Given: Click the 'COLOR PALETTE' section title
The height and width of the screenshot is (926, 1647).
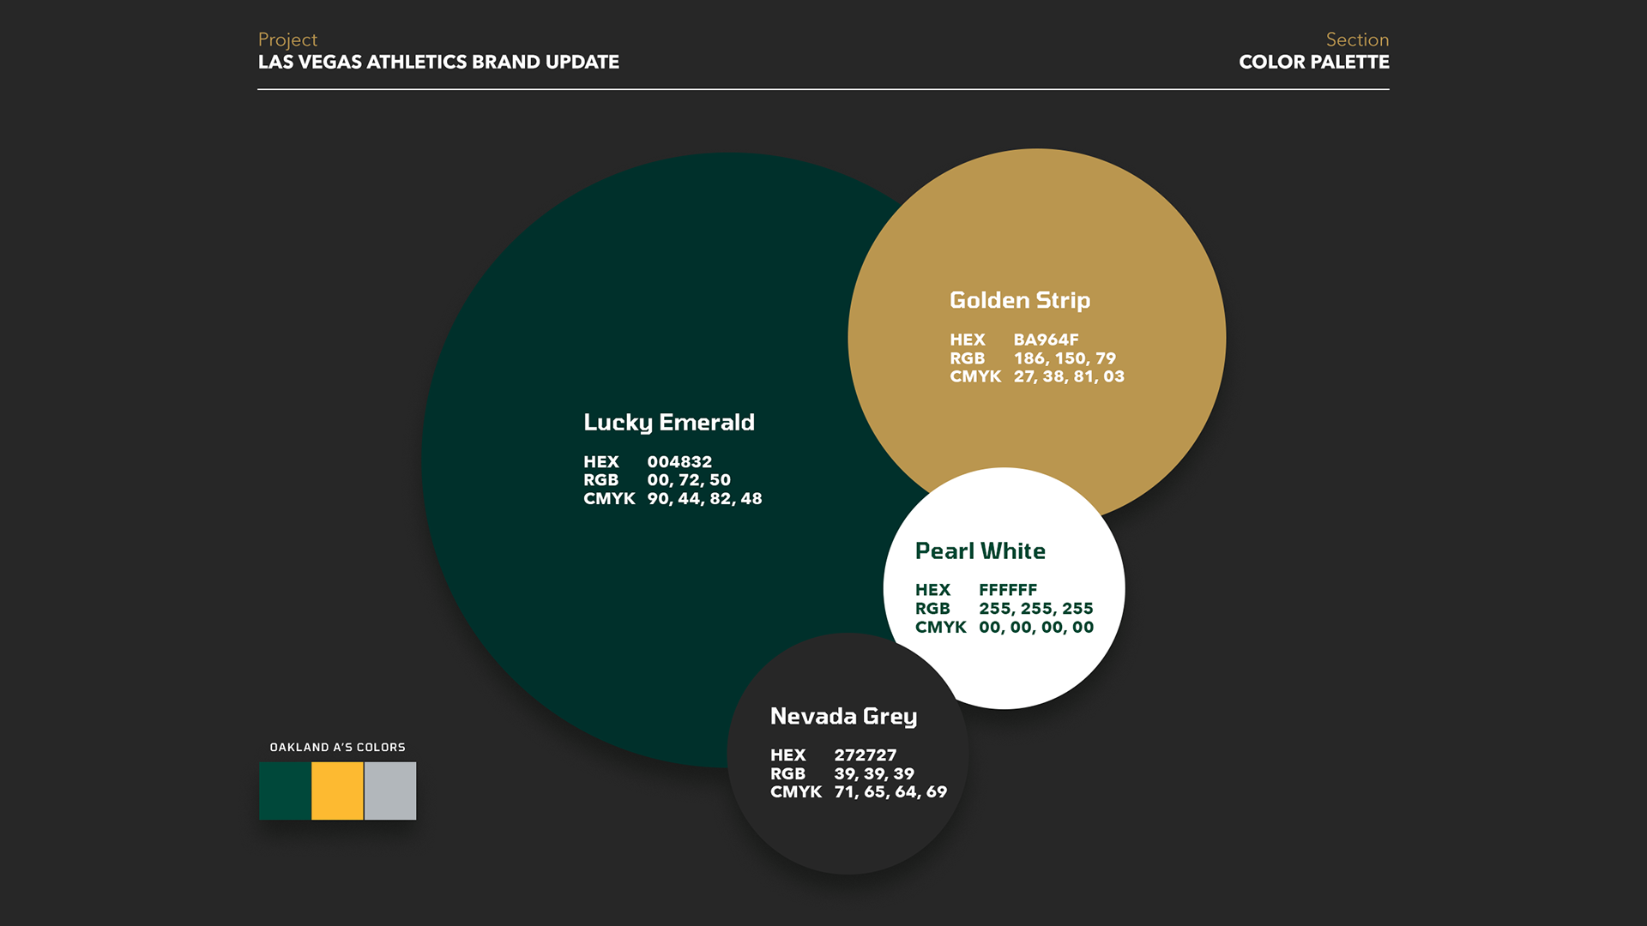Looking at the screenshot, I should click(1314, 63).
